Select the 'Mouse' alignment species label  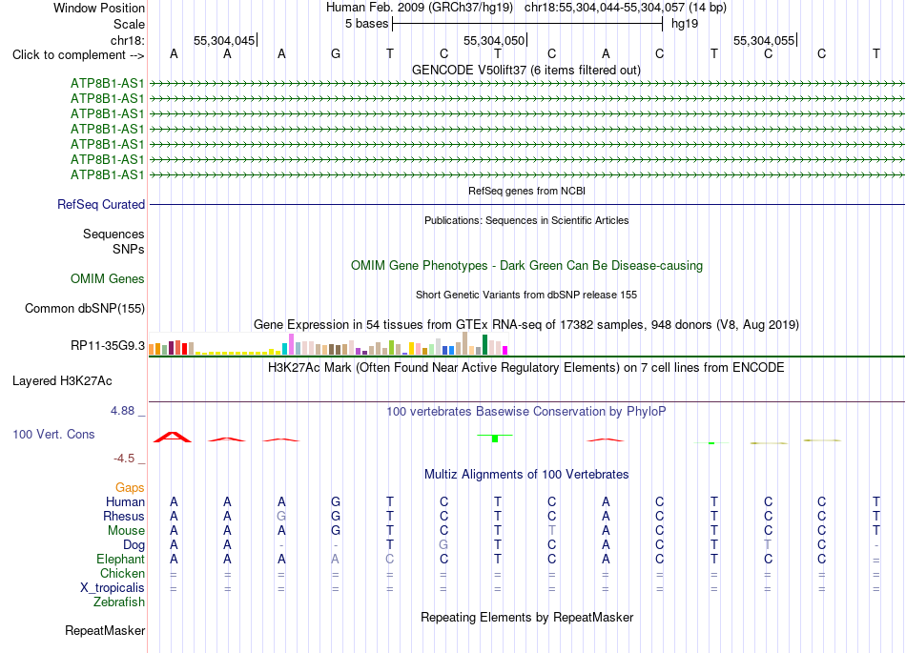(x=126, y=531)
